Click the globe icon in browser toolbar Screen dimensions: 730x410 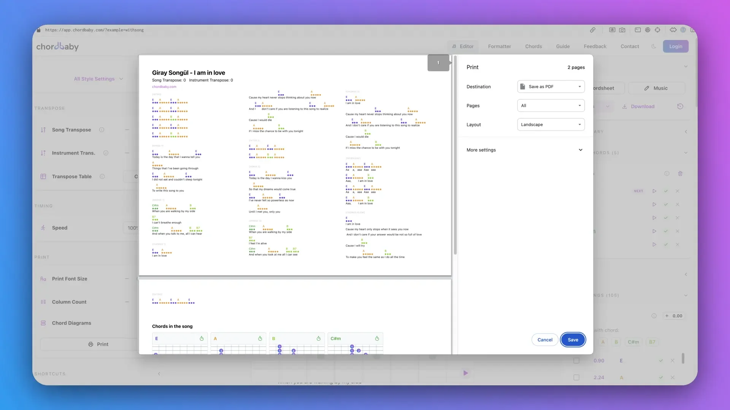[x=647, y=30]
